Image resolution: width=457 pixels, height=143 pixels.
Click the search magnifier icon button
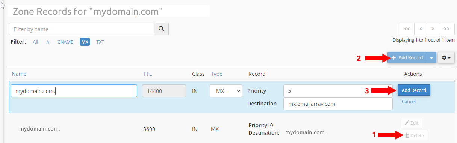[161, 29]
